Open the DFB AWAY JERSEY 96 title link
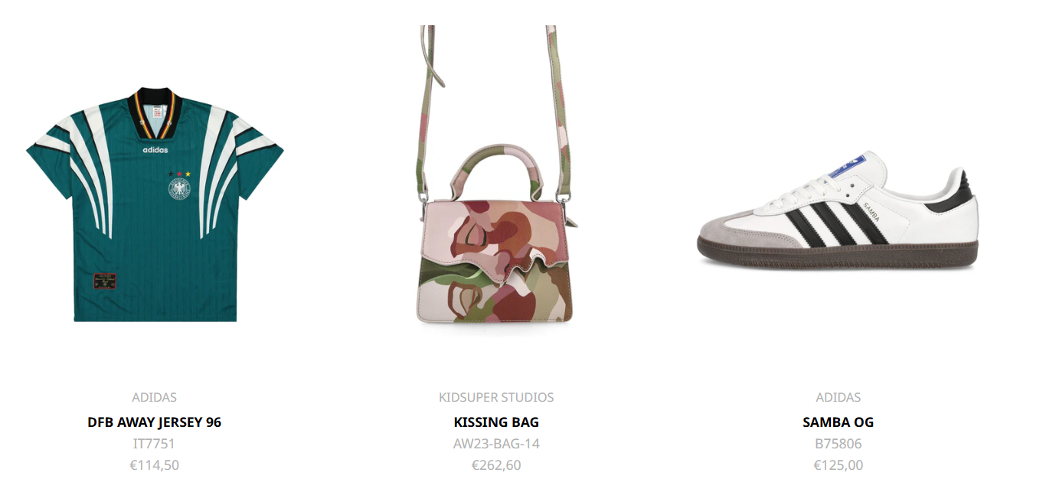The width and height of the screenshot is (1056, 492). [155, 422]
